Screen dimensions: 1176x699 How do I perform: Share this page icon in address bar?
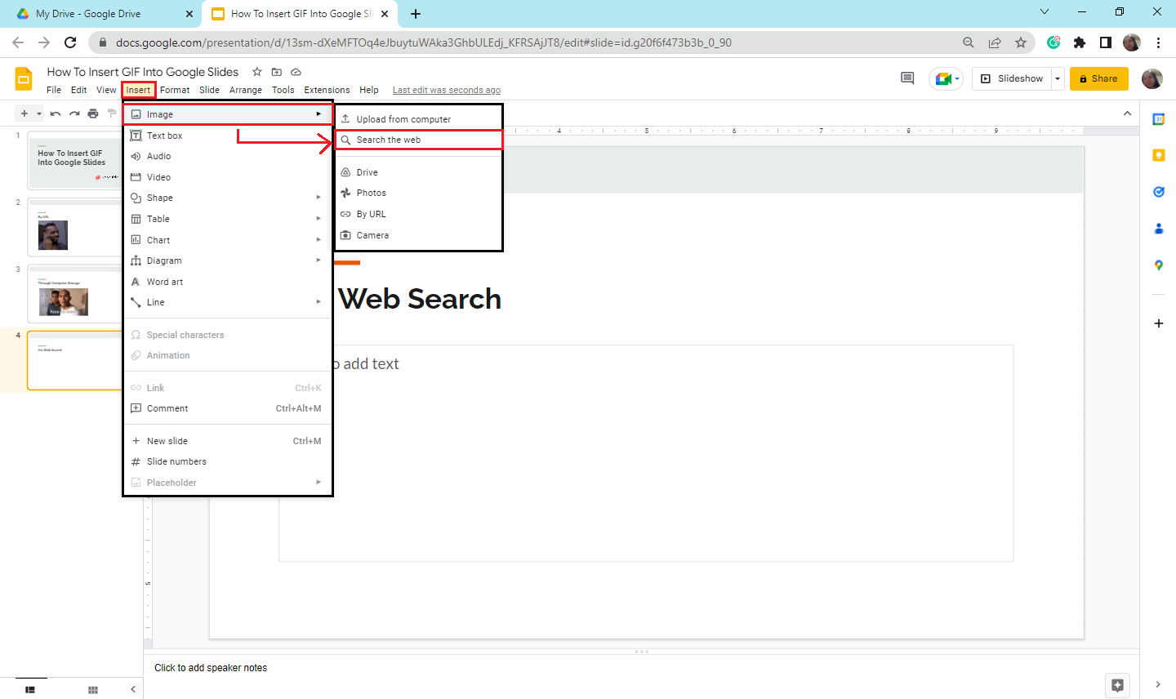pos(995,42)
